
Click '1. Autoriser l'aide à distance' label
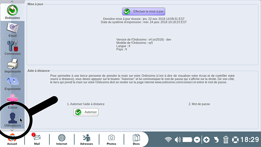pos(86,104)
